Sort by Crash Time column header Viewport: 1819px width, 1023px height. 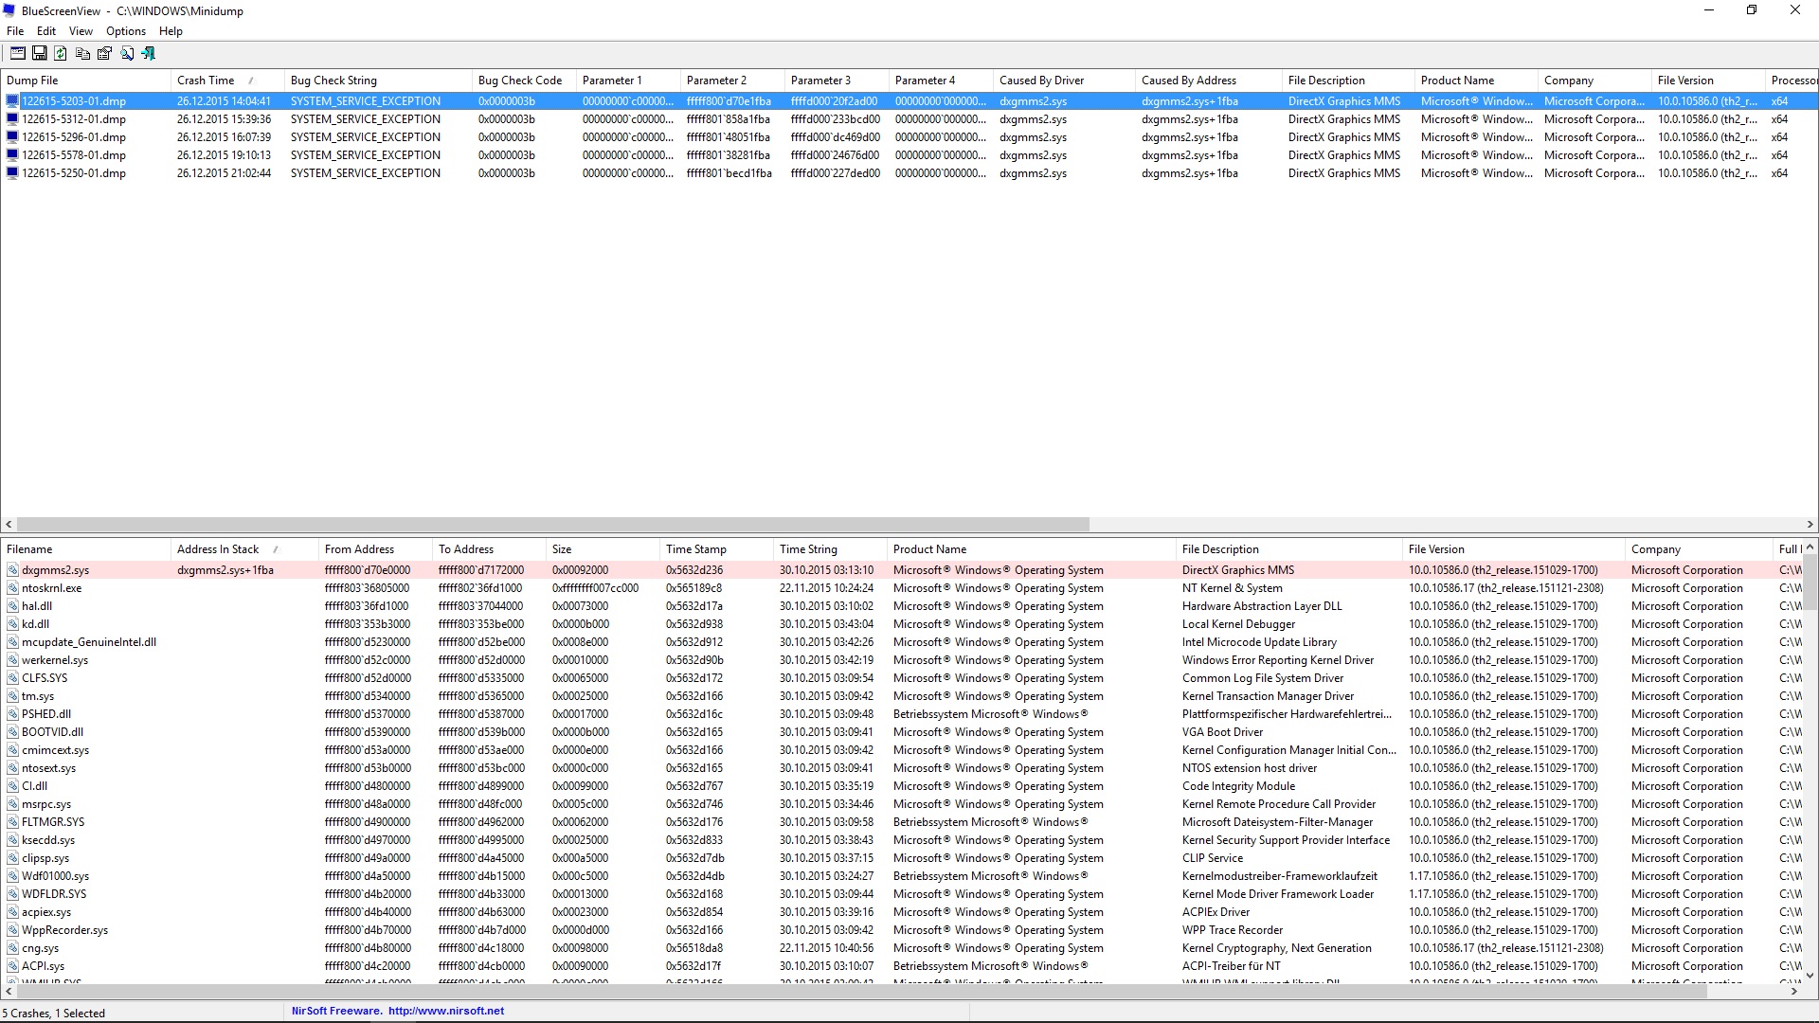point(206,81)
